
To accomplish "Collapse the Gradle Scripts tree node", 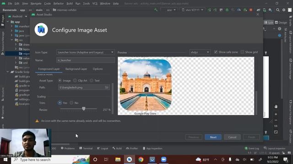I will click(x=8, y=72).
